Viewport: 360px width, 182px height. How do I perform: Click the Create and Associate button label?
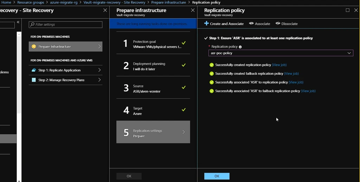tap(227, 24)
